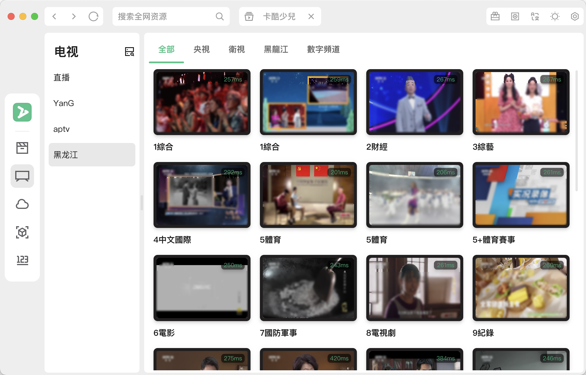Viewport: 586px width, 375px height.
Task: Click the translate/scan icon in toolbar
Action: pyautogui.click(x=535, y=16)
